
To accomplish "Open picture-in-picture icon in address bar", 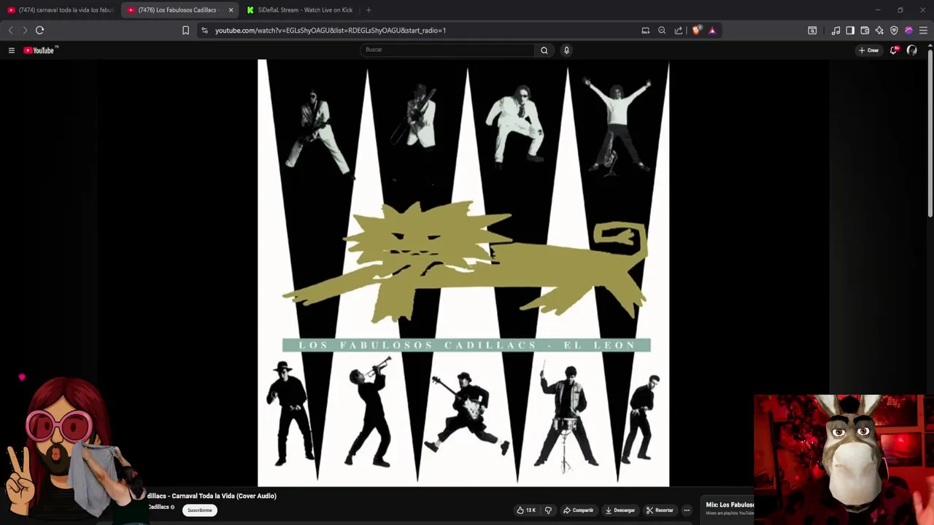I will coord(645,30).
